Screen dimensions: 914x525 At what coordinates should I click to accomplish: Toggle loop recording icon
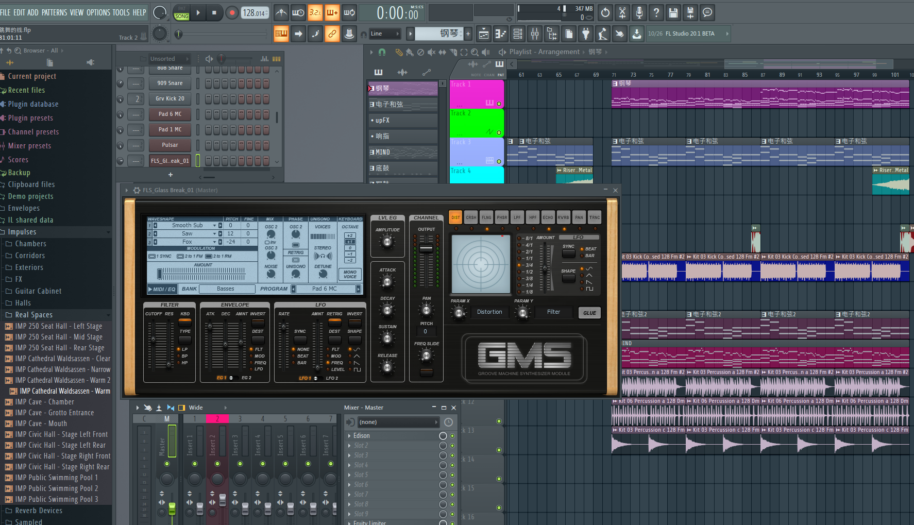click(349, 12)
